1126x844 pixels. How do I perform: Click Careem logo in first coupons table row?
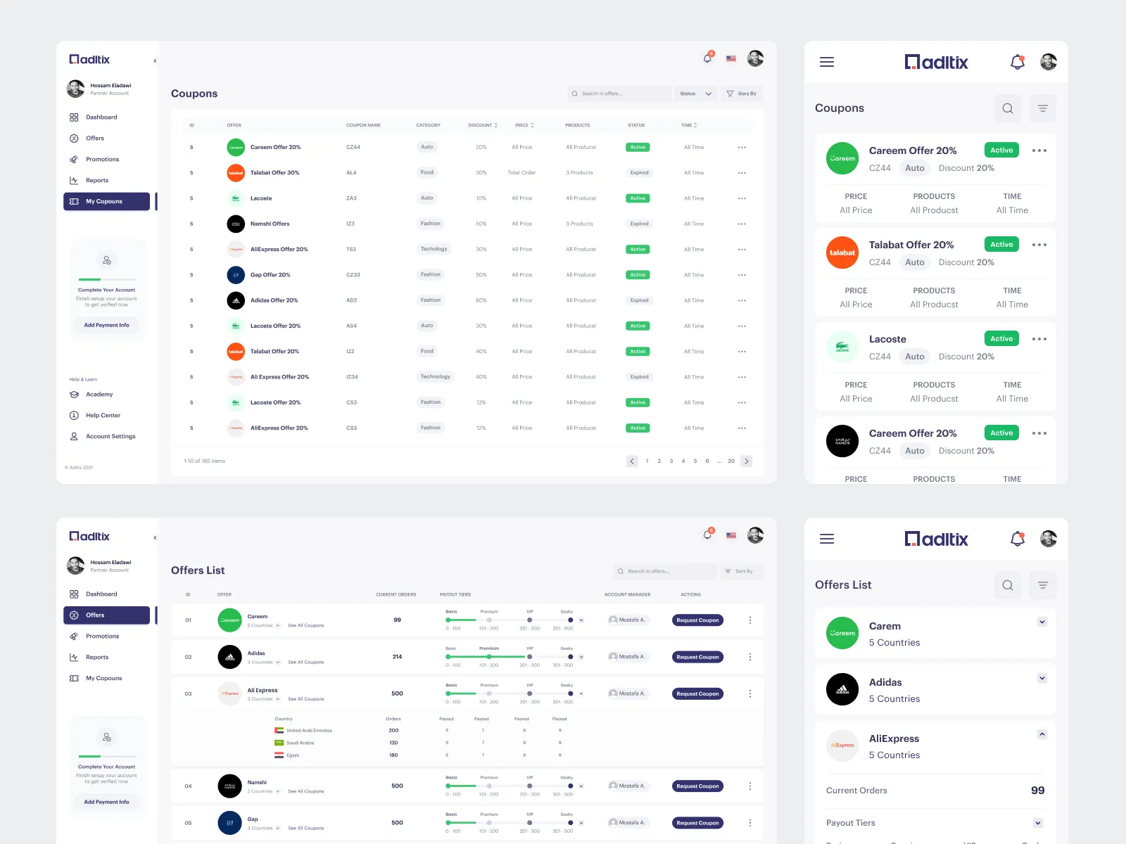pyautogui.click(x=236, y=148)
